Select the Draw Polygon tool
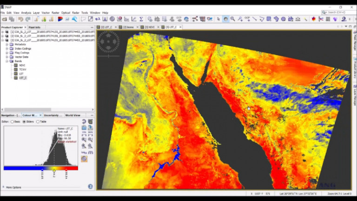 (x=276, y=19)
